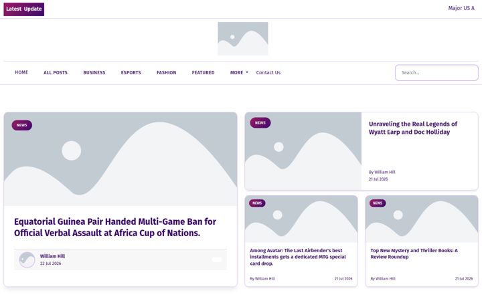Open the ESPORTS menu item
Screen dimensions: 482x301
click(131, 73)
